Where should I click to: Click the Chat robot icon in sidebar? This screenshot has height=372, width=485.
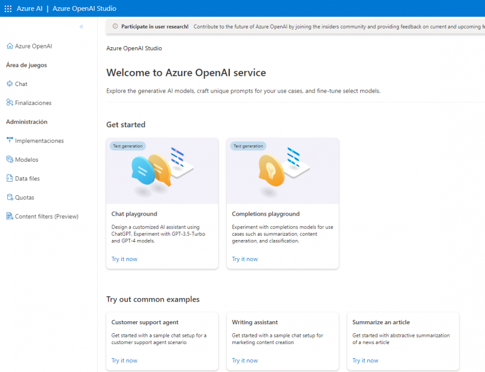point(10,84)
